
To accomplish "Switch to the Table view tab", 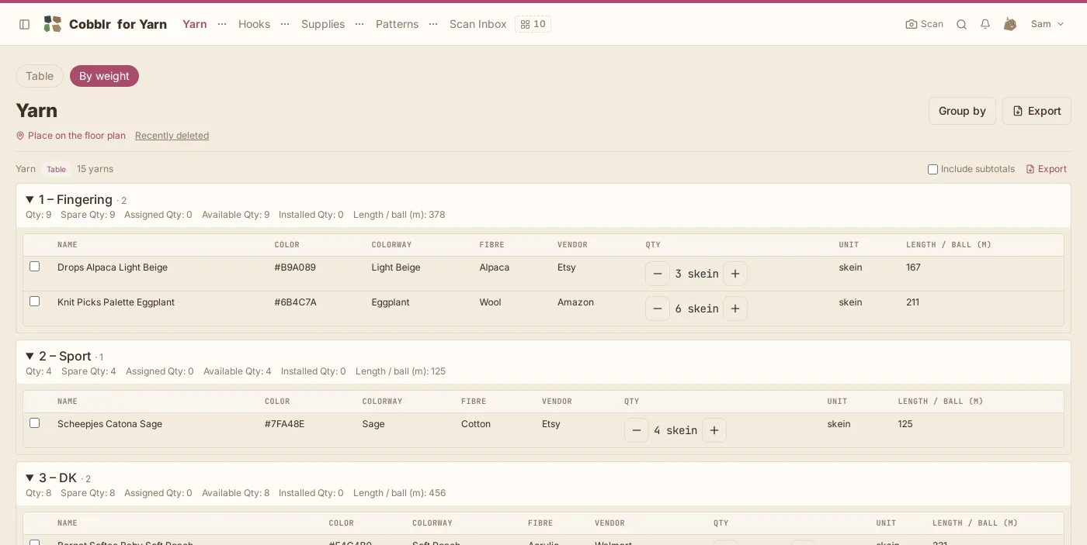I will 40,76.
